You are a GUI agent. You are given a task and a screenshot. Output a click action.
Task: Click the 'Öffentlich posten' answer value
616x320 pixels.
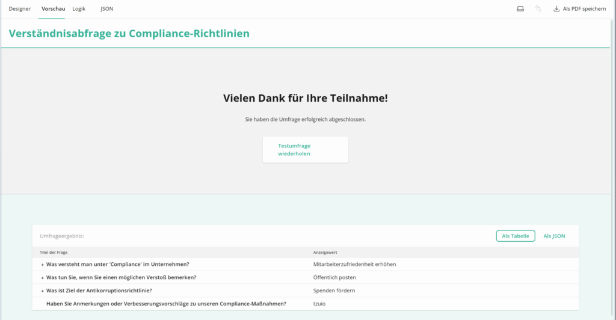point(334,278)
